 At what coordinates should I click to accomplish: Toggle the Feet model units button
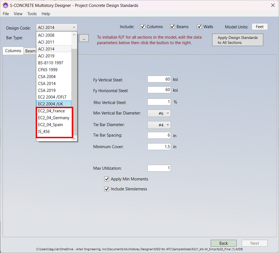260,27
